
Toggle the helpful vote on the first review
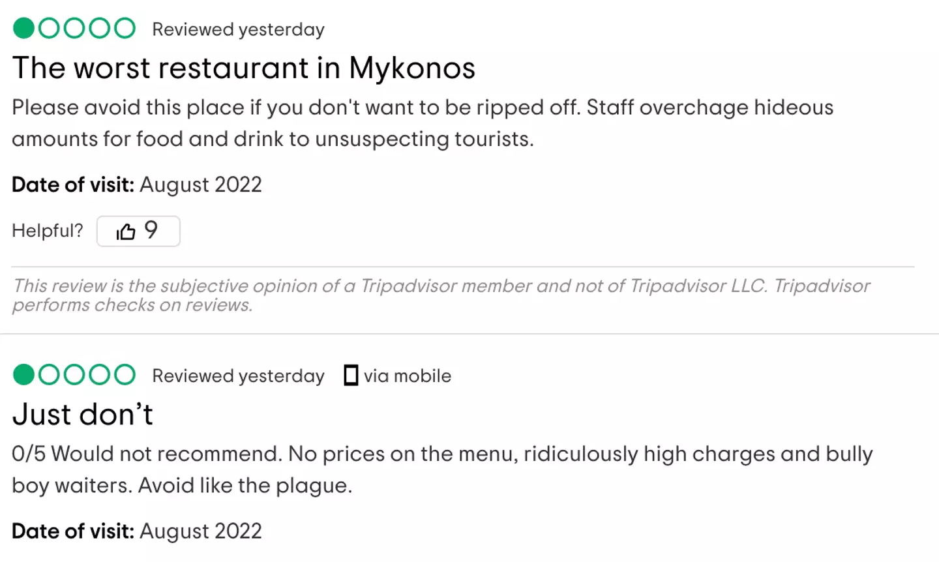click(138, 231)
